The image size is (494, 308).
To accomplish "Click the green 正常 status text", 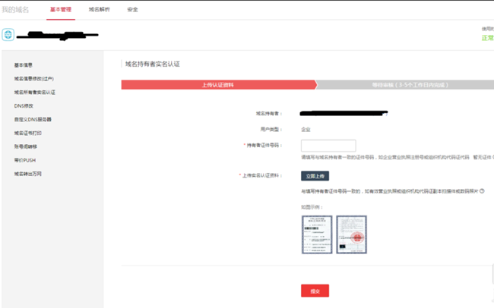I will (x=488, y=38).
